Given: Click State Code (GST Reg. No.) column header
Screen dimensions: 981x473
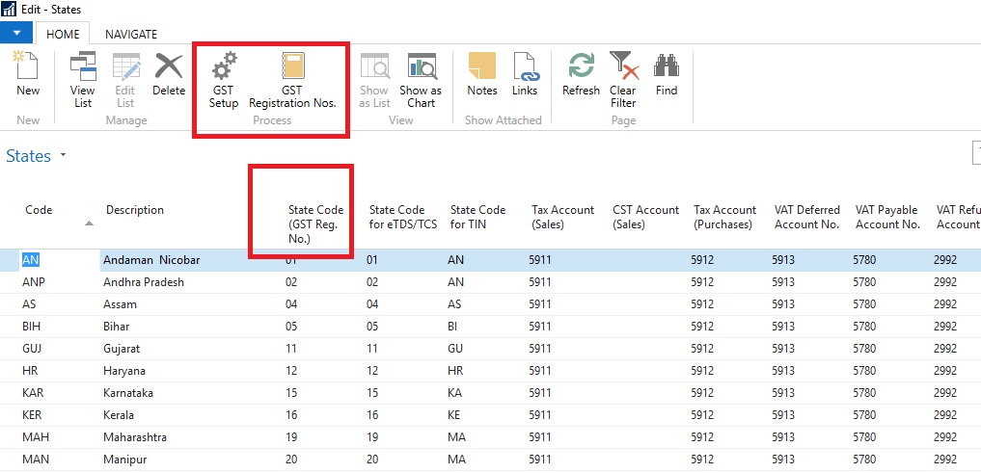Looking at the screenshot, I should pos(315,223).
